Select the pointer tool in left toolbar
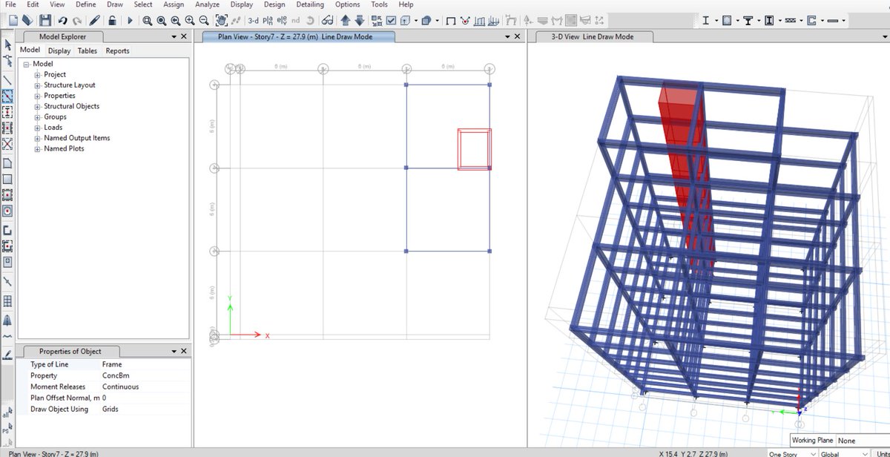Screen dimensions: 890x457 pos(7,45)
